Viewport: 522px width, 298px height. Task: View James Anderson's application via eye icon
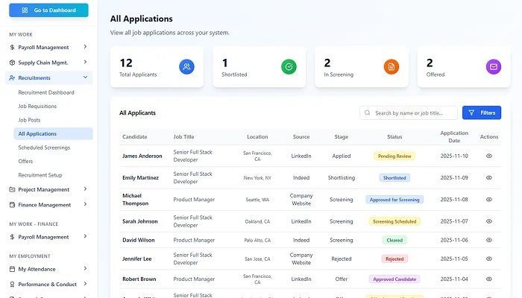point(489,156)
